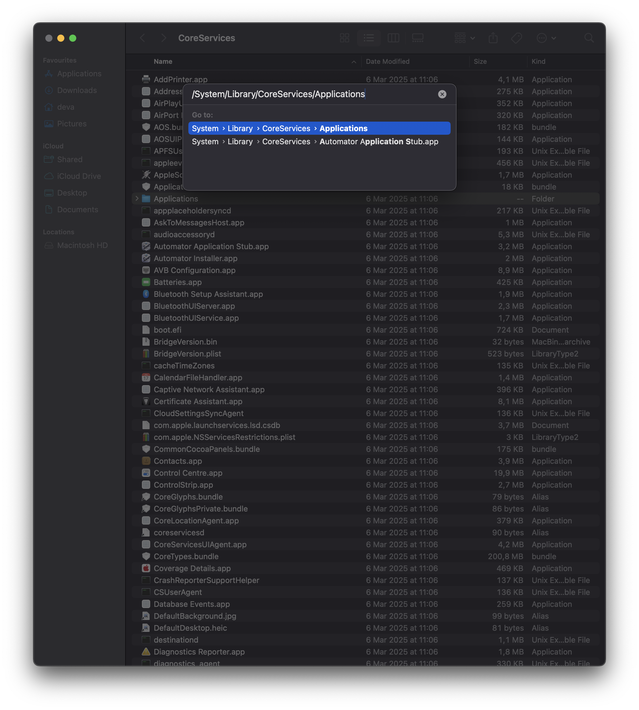Click the Certificate Assistant.app icon
This screenshot has height=710, width=639.
[146, 401]
